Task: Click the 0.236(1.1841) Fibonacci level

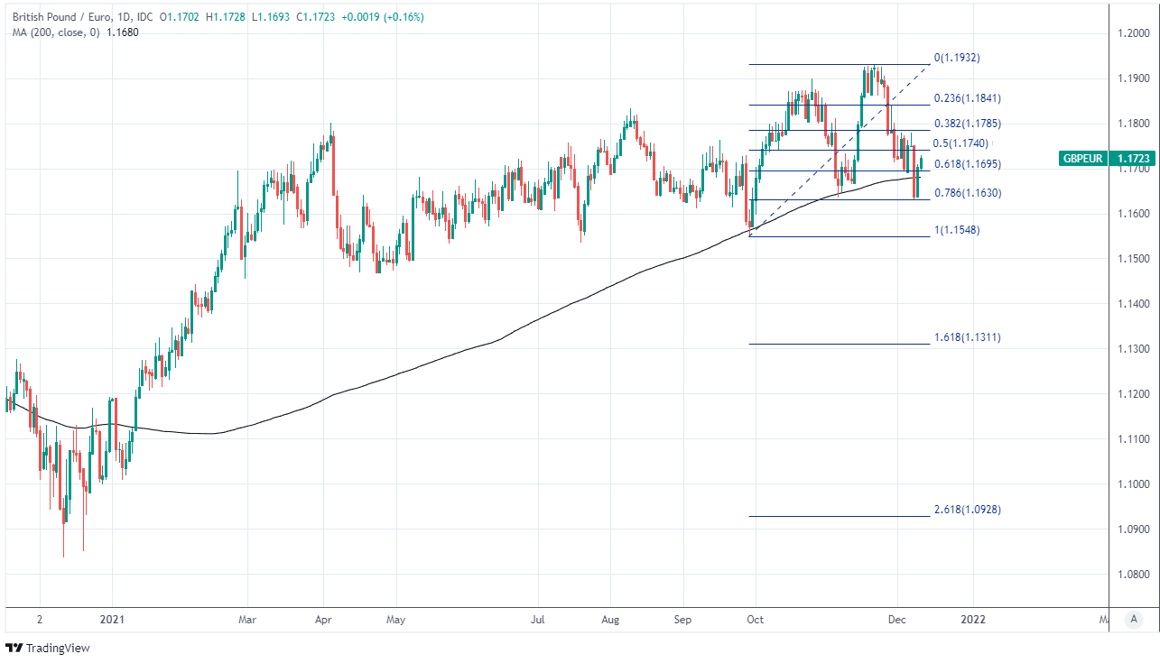Action: pos(967,98)
